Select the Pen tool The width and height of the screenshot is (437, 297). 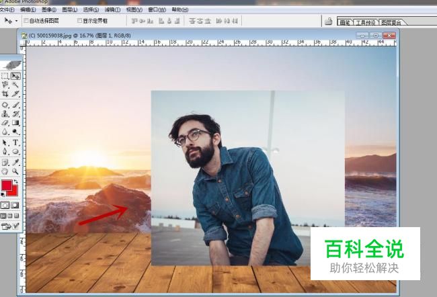click(x=5, y=152)
